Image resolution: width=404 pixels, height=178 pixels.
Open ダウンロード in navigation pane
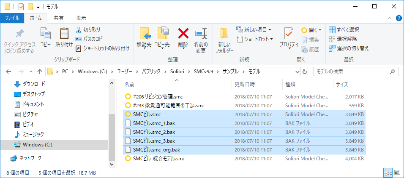pyautogui.click(x=29, y=84)
